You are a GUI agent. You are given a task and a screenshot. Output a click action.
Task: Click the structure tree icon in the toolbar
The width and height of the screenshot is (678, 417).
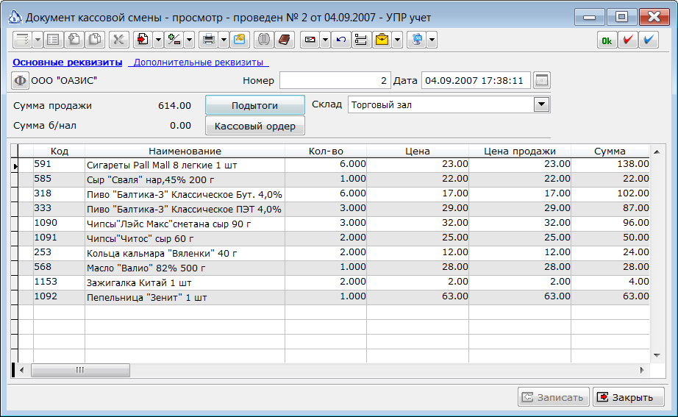point(361,40)
